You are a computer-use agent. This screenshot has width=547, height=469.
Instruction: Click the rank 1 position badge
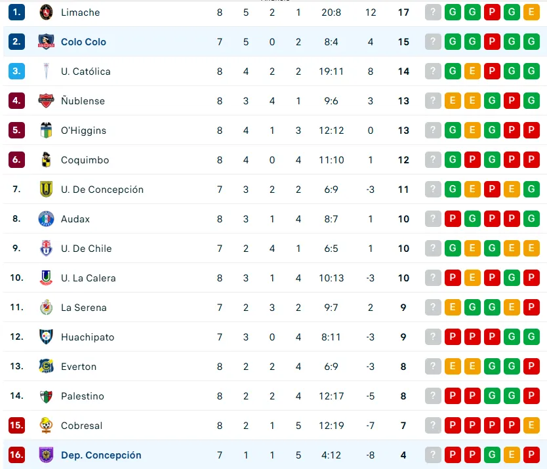16,12
